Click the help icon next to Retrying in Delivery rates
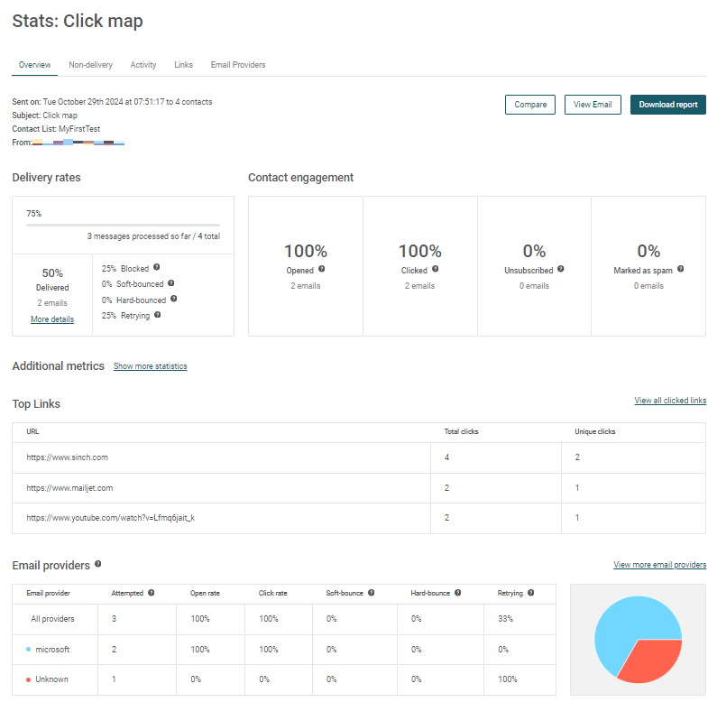The width and height of the screenshot is (717, 702). point(157,315)
